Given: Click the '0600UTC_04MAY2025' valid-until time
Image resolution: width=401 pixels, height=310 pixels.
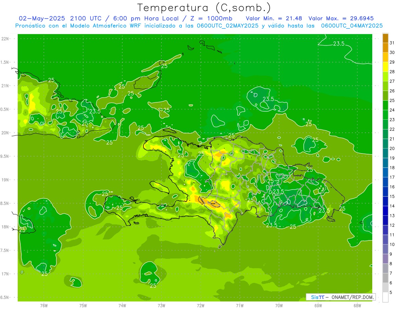Looking at the screenshot, I should pyautogui.click(x=352, y=26).
